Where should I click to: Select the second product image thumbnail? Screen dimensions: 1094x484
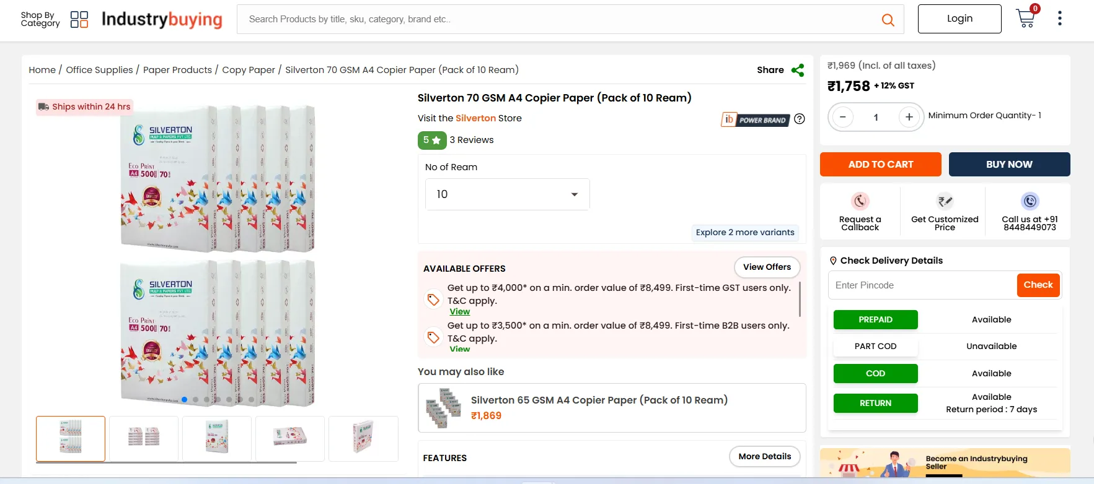pyautogui.click(x=144, y=438)
